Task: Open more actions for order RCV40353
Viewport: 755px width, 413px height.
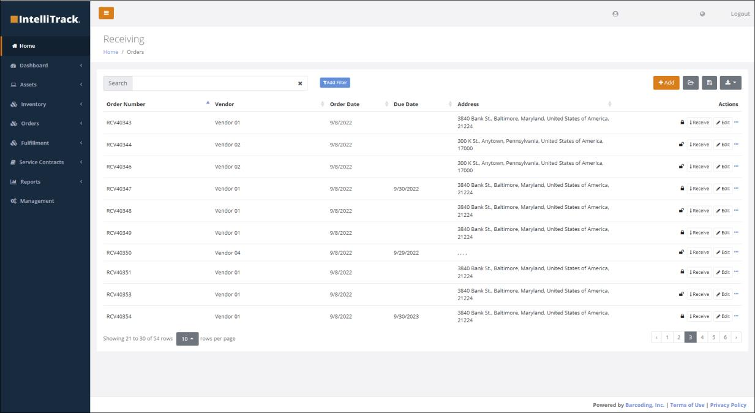Action: pos(737,294)
